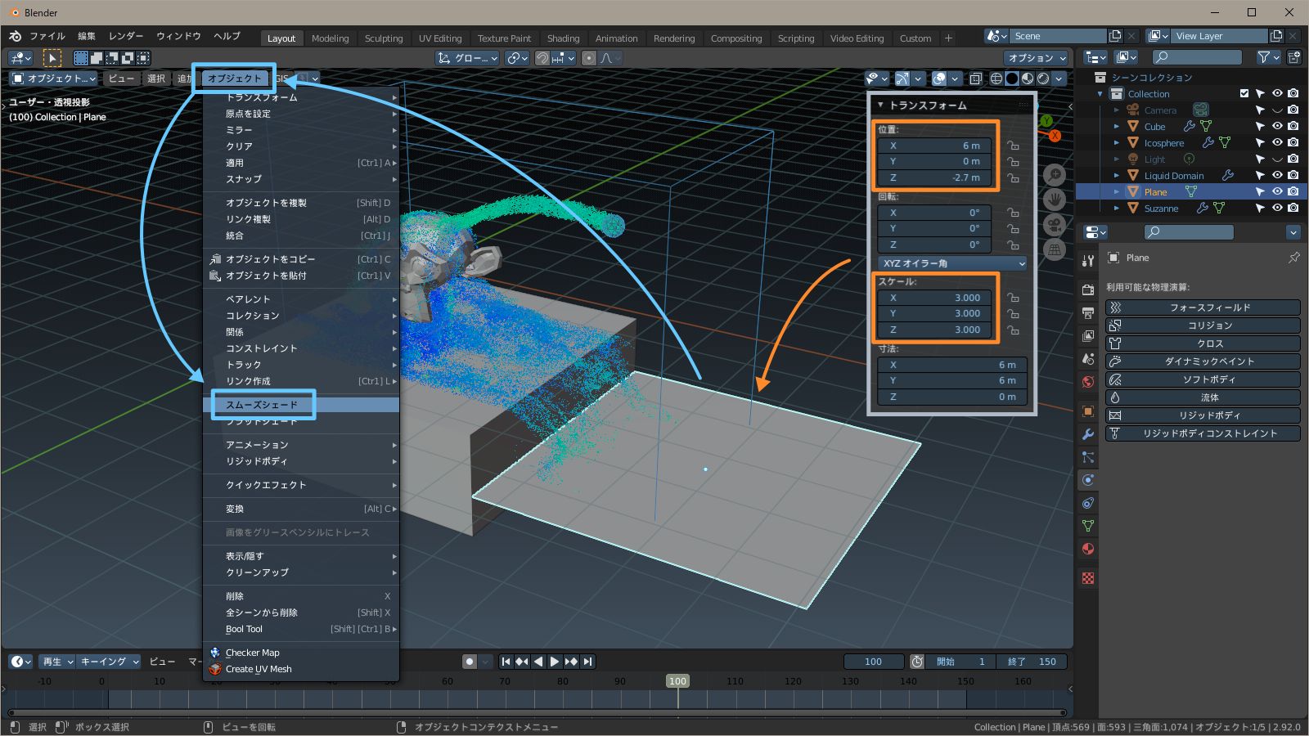Open the Scene properties tab icon
Screen dimensions: 1309x736
(1088, 359)
